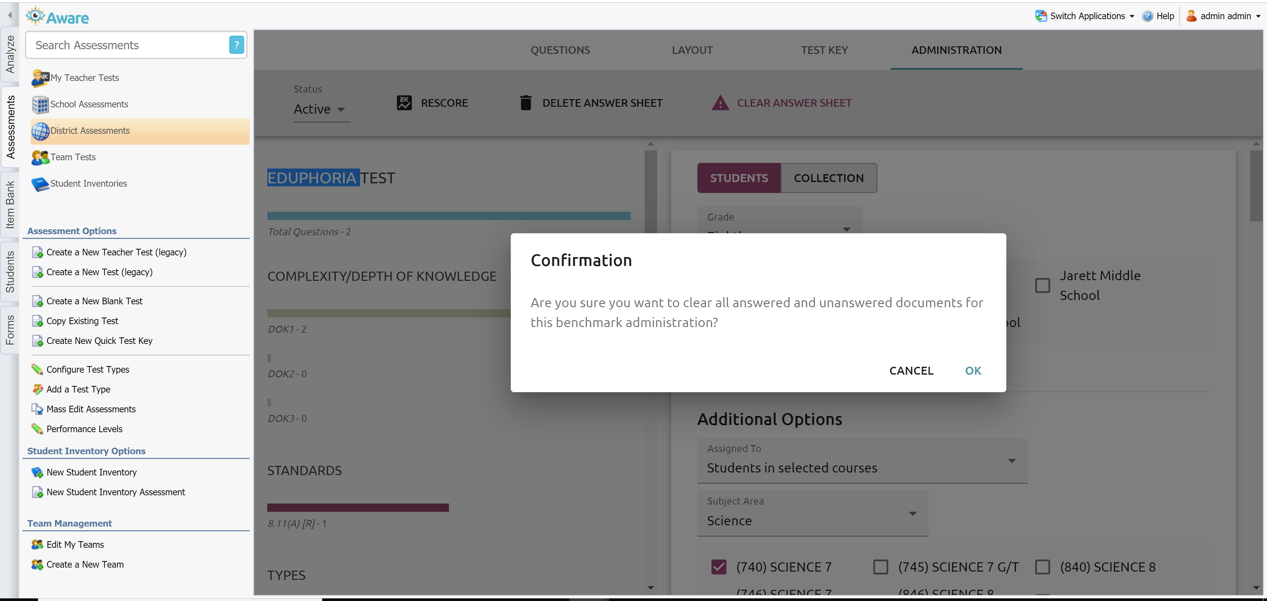Click the New Student Inventory icon

tap(37, 472)
